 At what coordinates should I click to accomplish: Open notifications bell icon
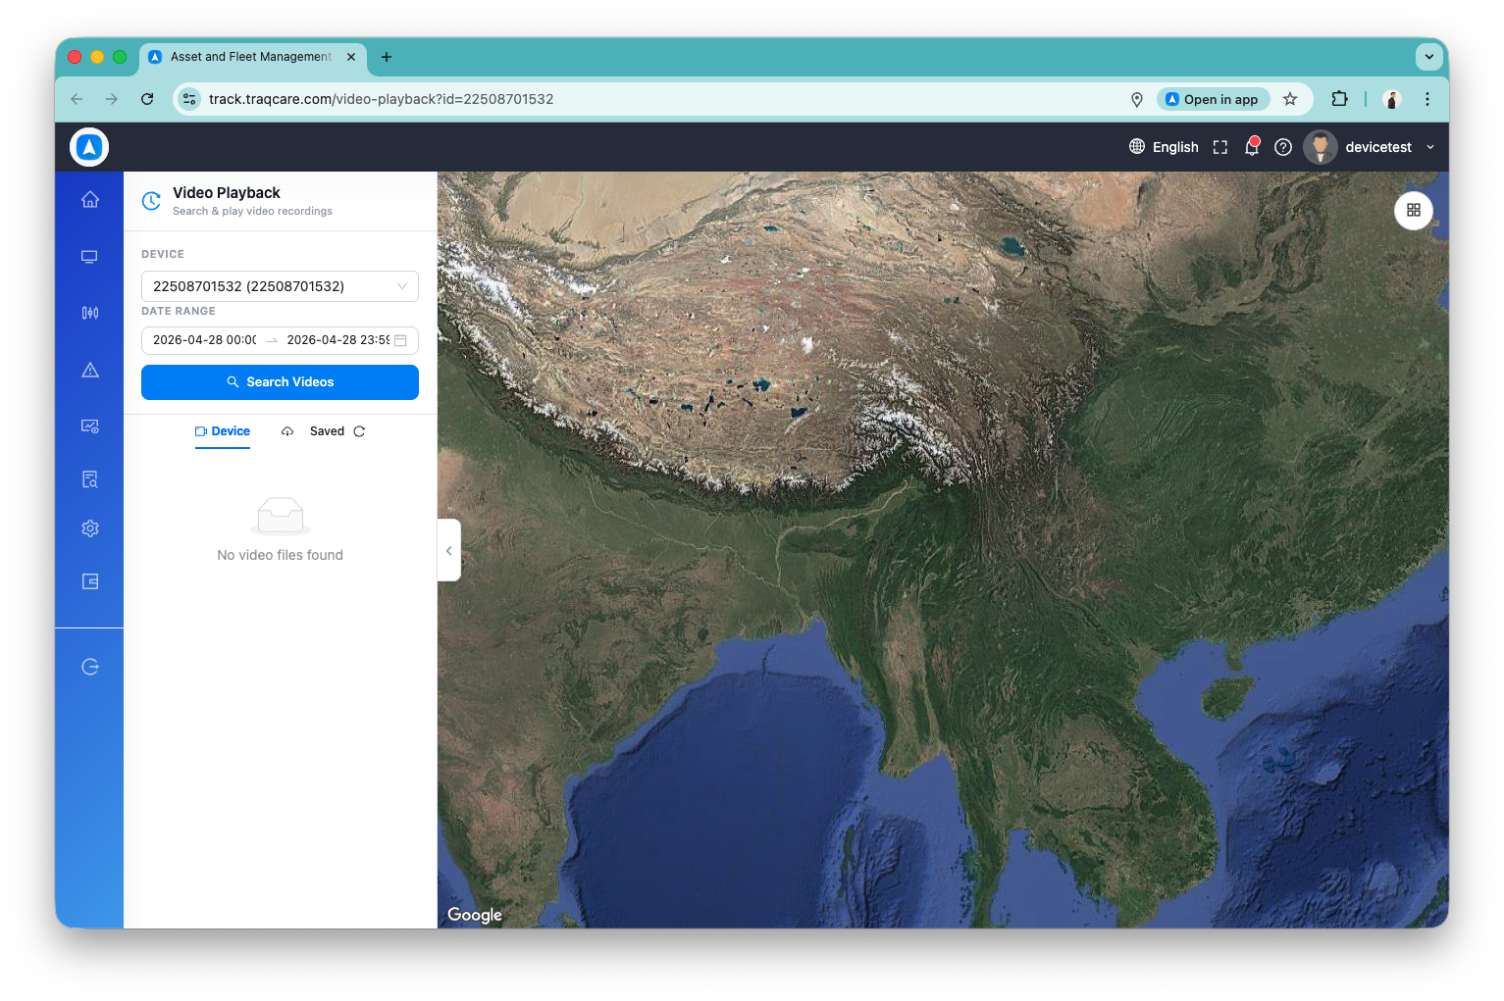click(1252, 147)
